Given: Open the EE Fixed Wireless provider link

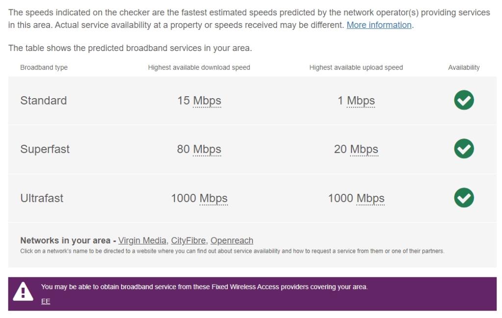Looking at the screenshot, I should (x=46, y=301).
